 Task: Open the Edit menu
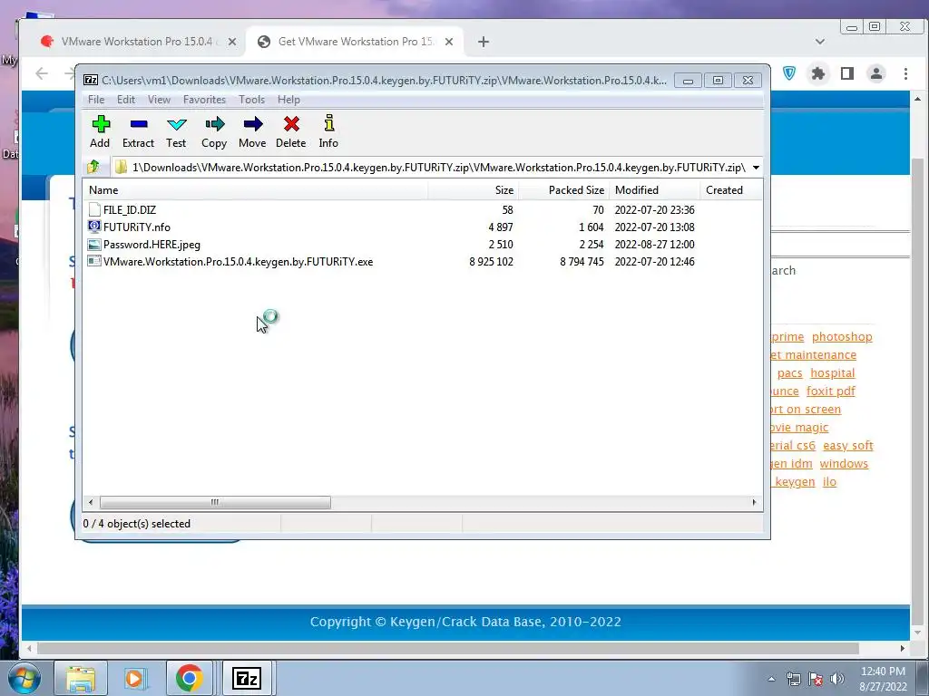click(x=125, y=100)
